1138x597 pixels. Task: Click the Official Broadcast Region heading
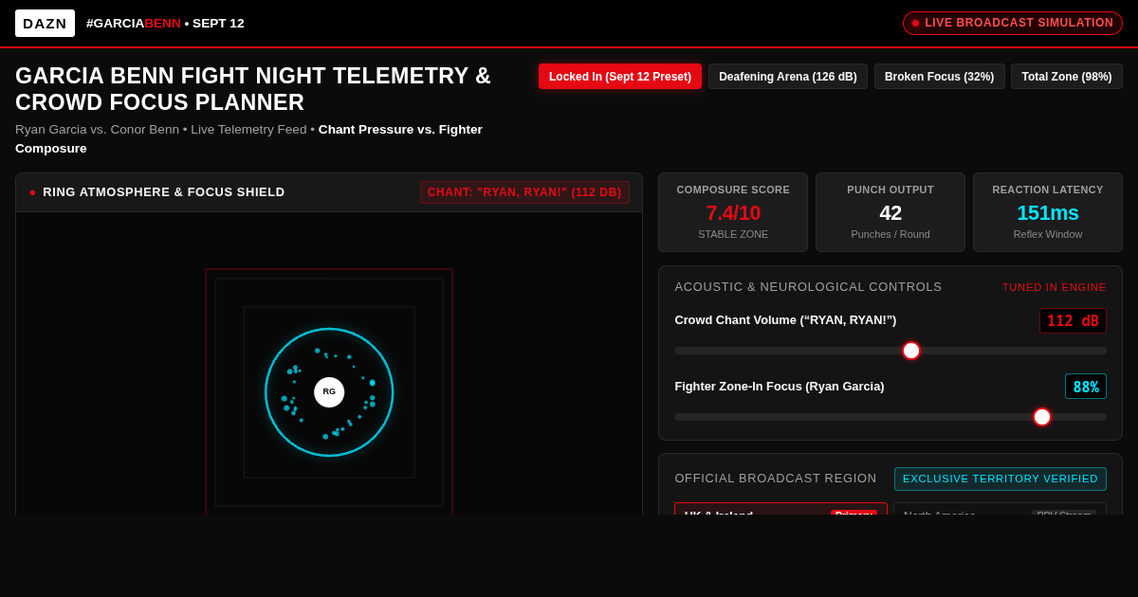coord(776,479)
